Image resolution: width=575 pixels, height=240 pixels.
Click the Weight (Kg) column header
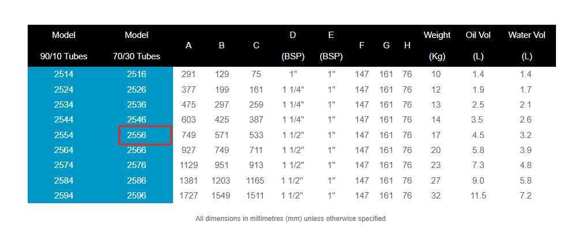tap(437, 45)
